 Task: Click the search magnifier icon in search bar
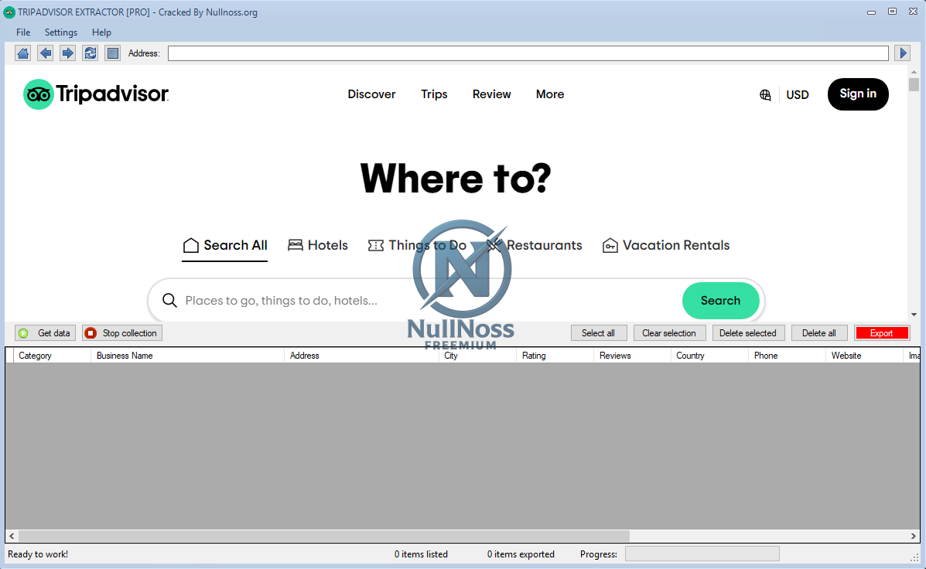(x=169, y=300)
